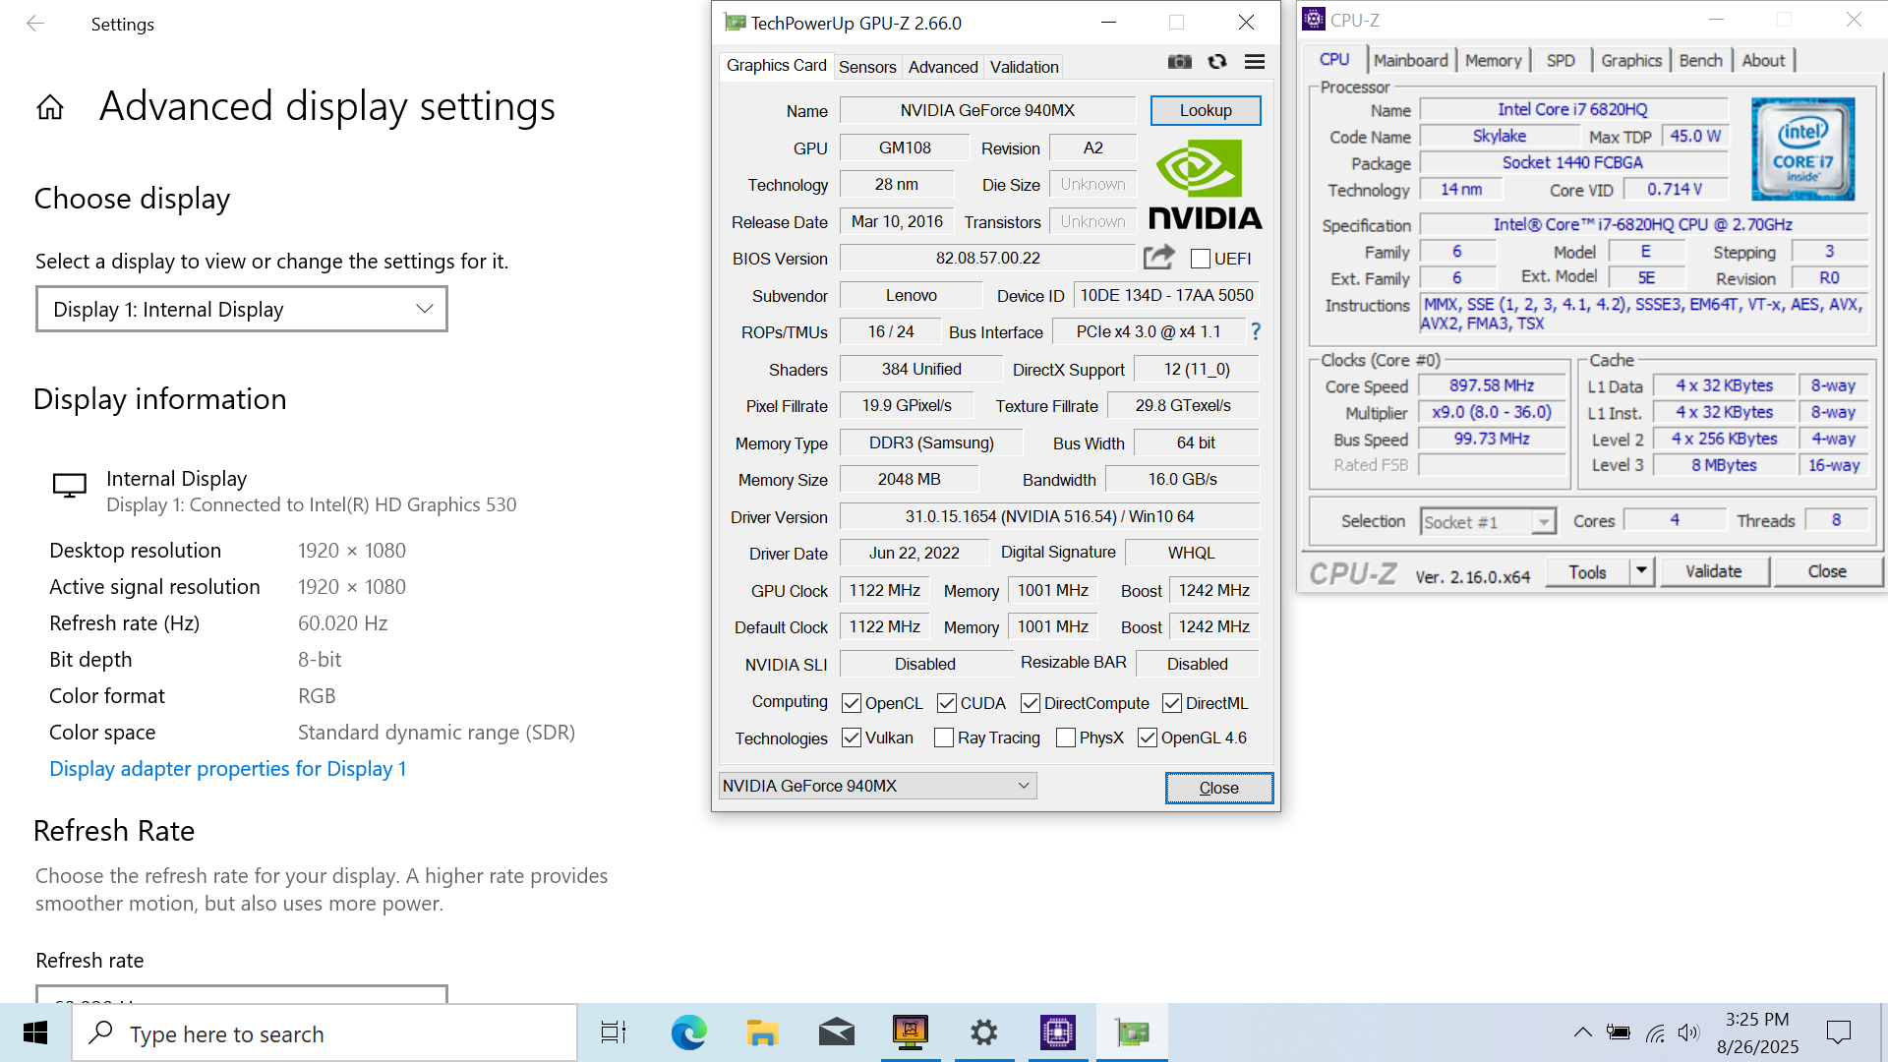Toggle the DirectCompute checkbox
1888x1062 pixels.
click(x=1031, y=703)
